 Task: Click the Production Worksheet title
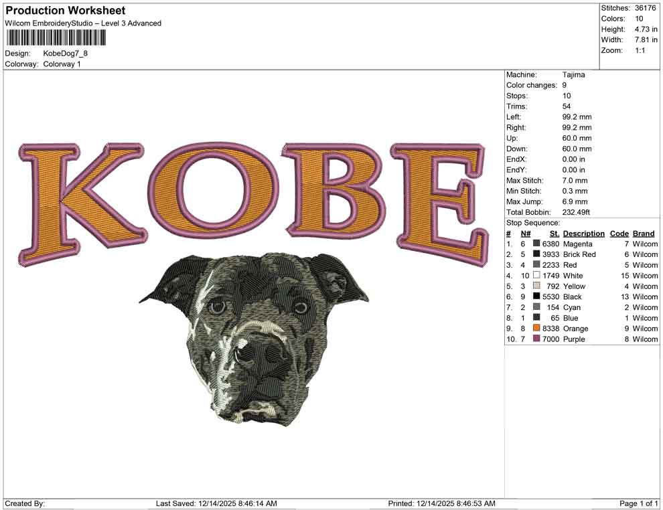point(65,10)
